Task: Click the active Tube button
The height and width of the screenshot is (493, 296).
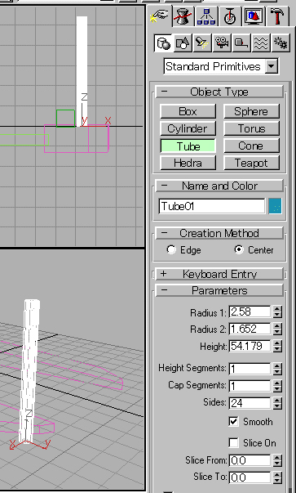Action: tap(188, 146)
